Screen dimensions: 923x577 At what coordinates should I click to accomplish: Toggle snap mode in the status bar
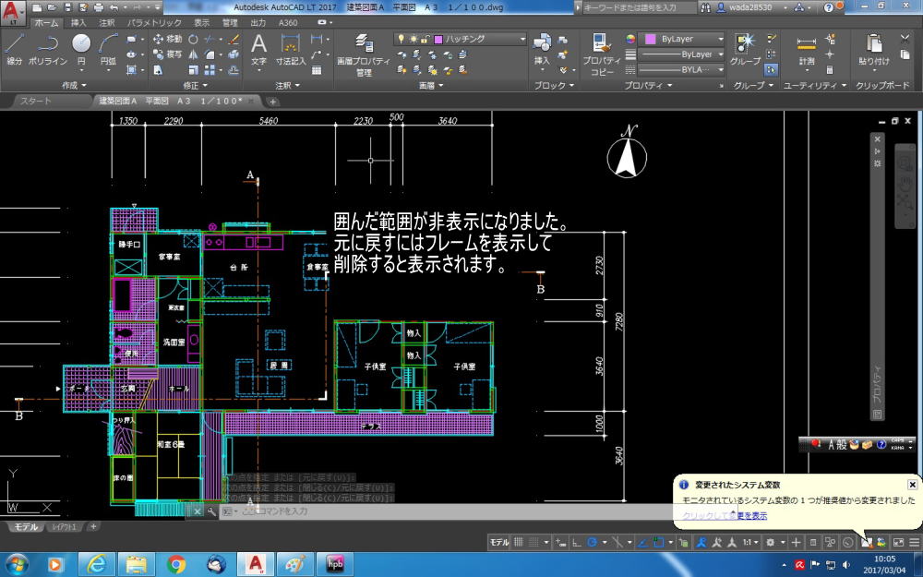click(x=533, y=542)
